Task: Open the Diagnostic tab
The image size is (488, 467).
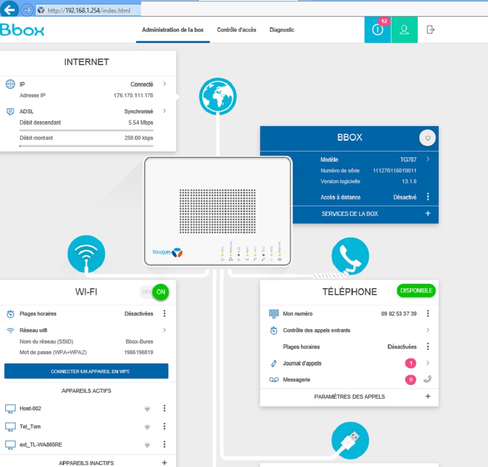Action: click(x=282, y=30)
